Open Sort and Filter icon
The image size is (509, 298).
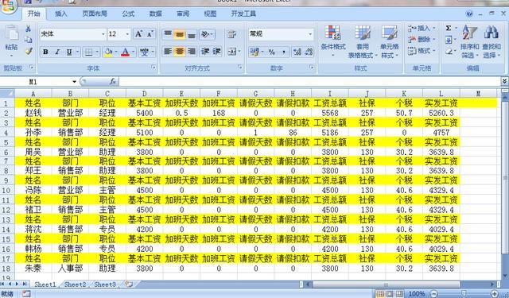click(469, 33)
